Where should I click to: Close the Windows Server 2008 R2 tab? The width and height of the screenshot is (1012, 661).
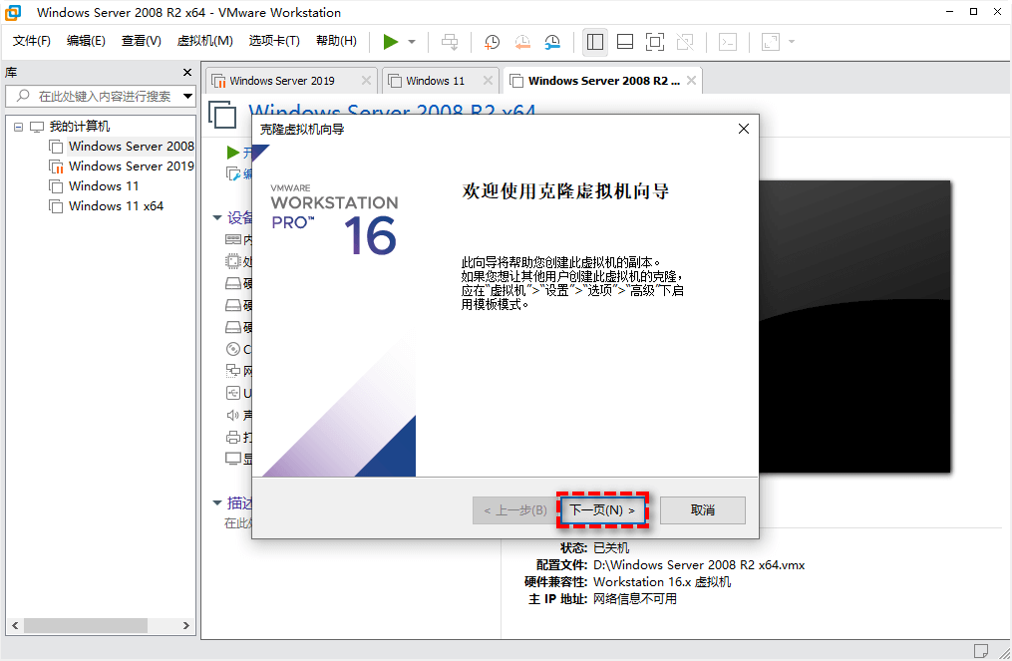(x=691, y=80)
